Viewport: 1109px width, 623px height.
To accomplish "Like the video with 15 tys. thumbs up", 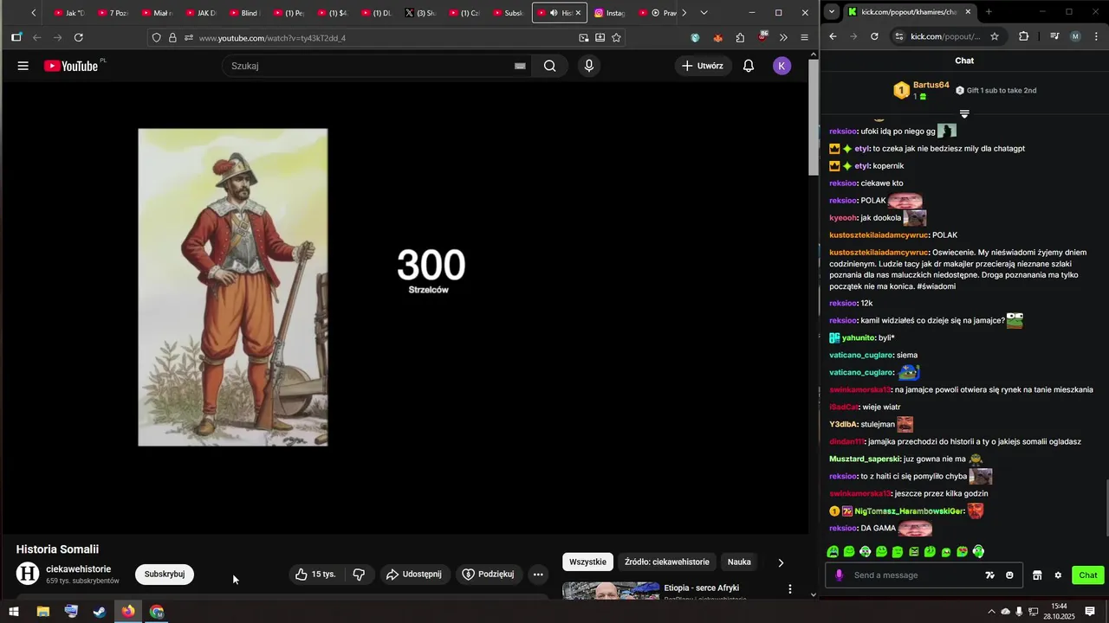I will [x=315, y=575].
